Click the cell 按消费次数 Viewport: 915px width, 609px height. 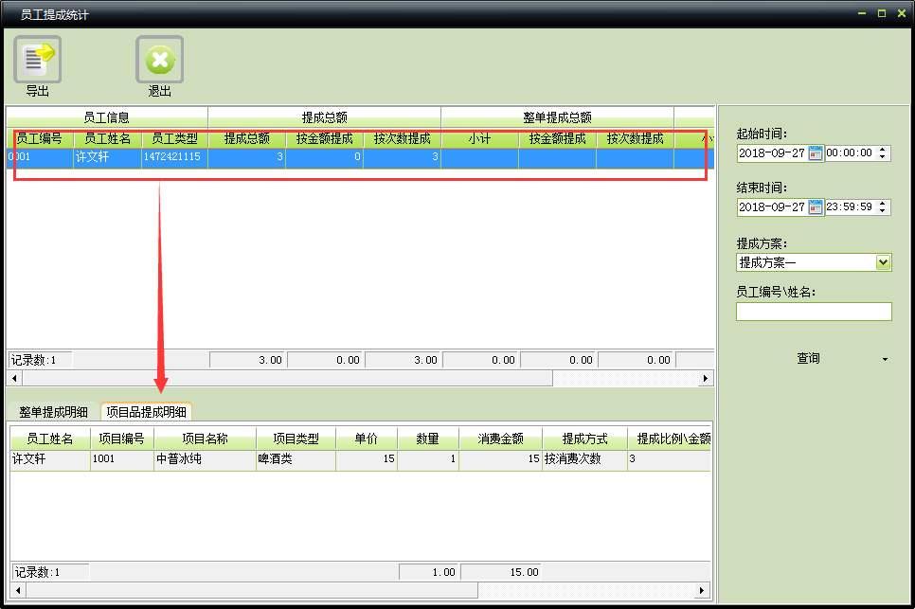pyautogui.click(x=584, y=459)
